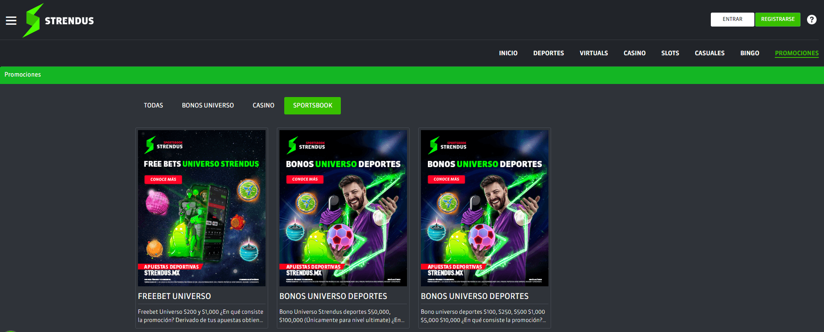Click CONOCE MÁS on the rightmost promotion banner
824x332 pixels.
446,179
